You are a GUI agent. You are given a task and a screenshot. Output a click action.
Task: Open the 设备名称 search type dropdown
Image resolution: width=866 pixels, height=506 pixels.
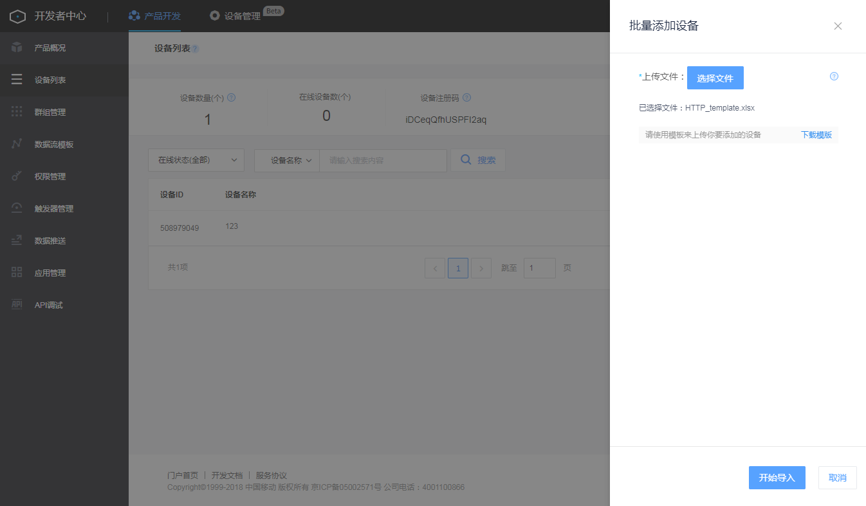pyautogui.click(x=287, y=160)
